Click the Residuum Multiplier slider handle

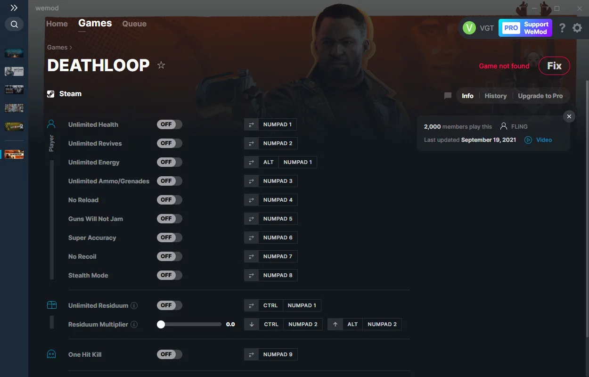click(x=161, y=324)
